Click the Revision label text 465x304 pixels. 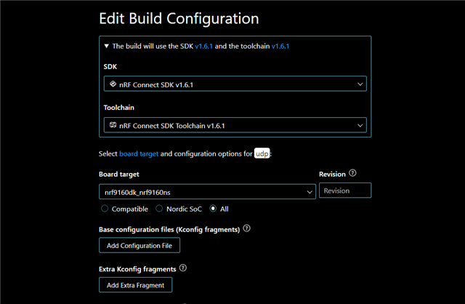pyautogui.click(x=333, y=175)
